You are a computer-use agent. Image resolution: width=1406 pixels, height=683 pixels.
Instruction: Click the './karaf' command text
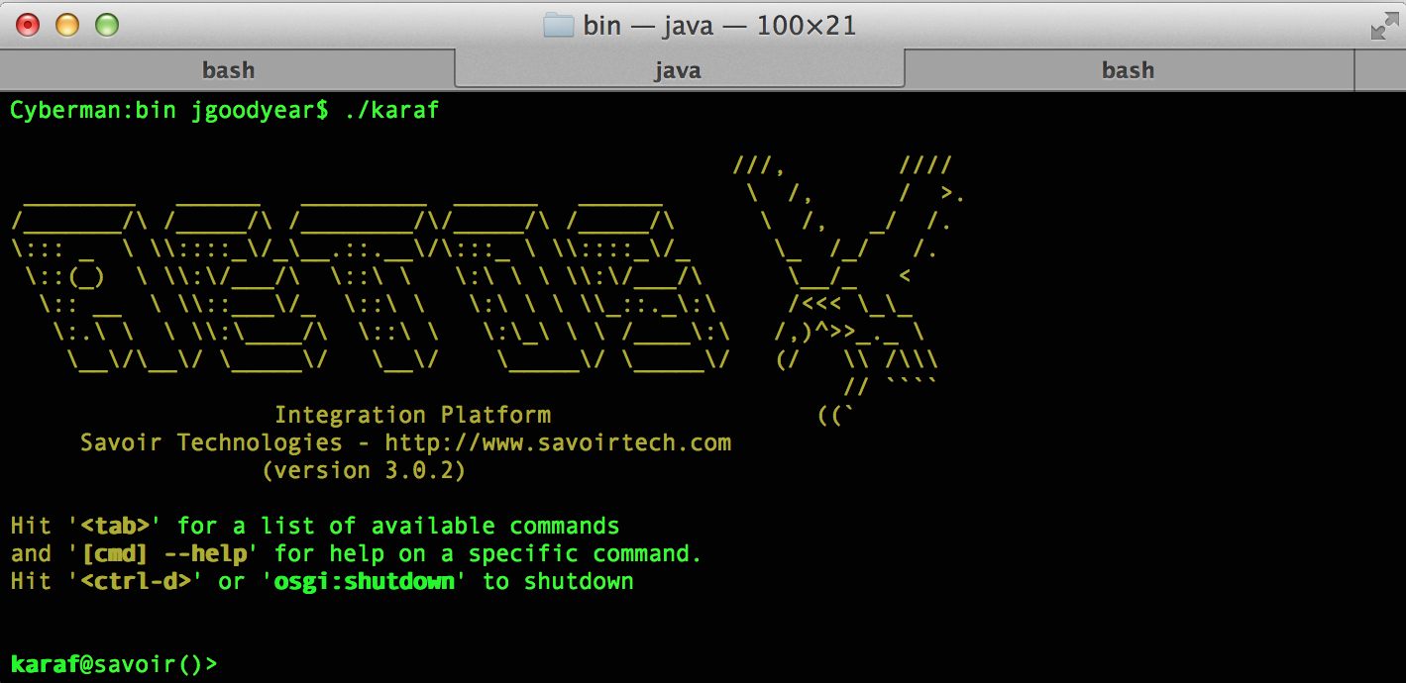point(391,110)
